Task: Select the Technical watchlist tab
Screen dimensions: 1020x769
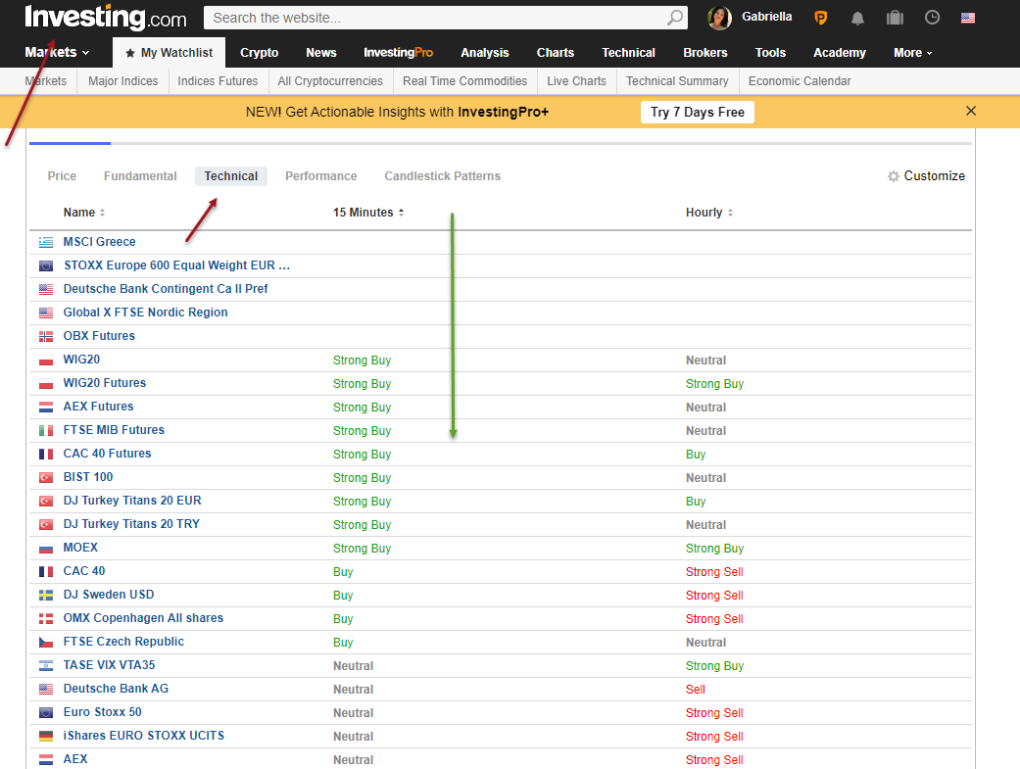Action: click(231, 176)
